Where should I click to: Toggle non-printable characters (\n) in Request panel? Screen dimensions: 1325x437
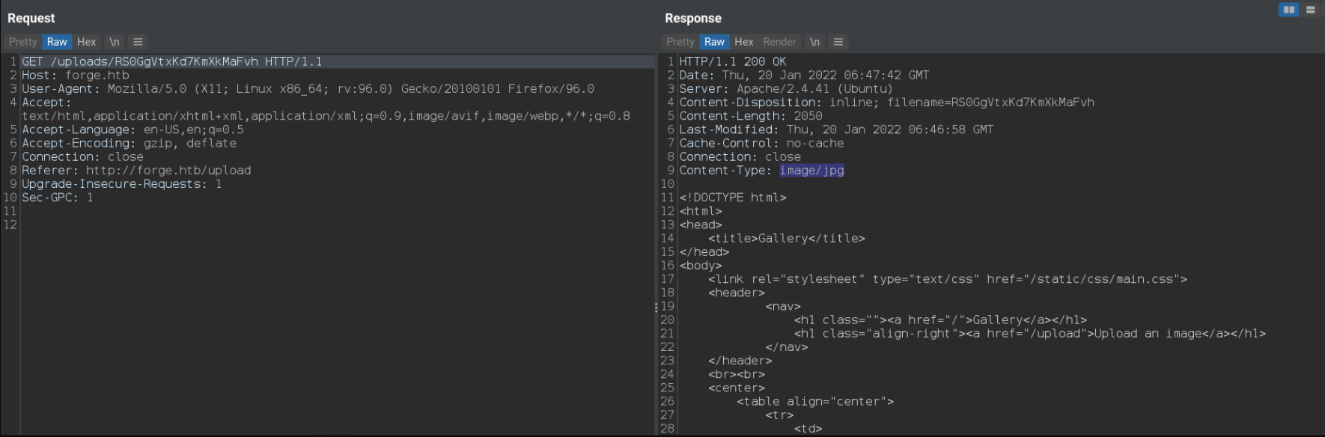[x=114, y=42]
